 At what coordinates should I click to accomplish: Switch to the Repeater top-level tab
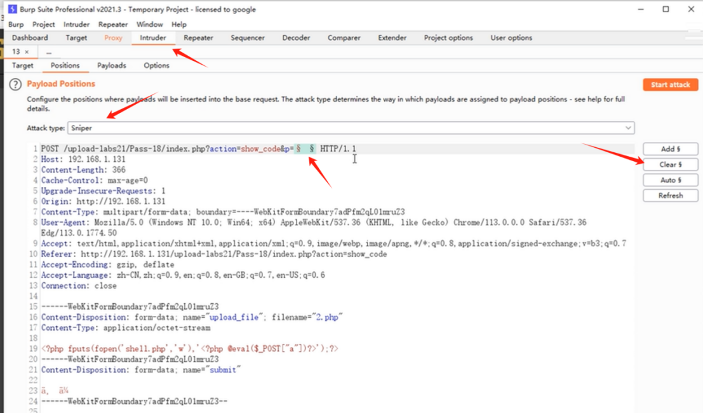coord(198,37)
